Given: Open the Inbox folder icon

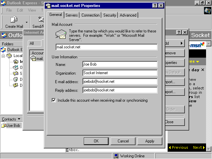Looking at the screenshot, I should click(x=16, y=62).
